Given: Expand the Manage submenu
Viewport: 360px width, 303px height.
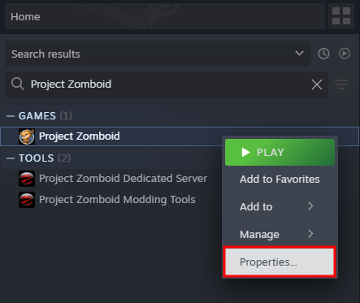Looking at the screenshot, I should 280,234.
